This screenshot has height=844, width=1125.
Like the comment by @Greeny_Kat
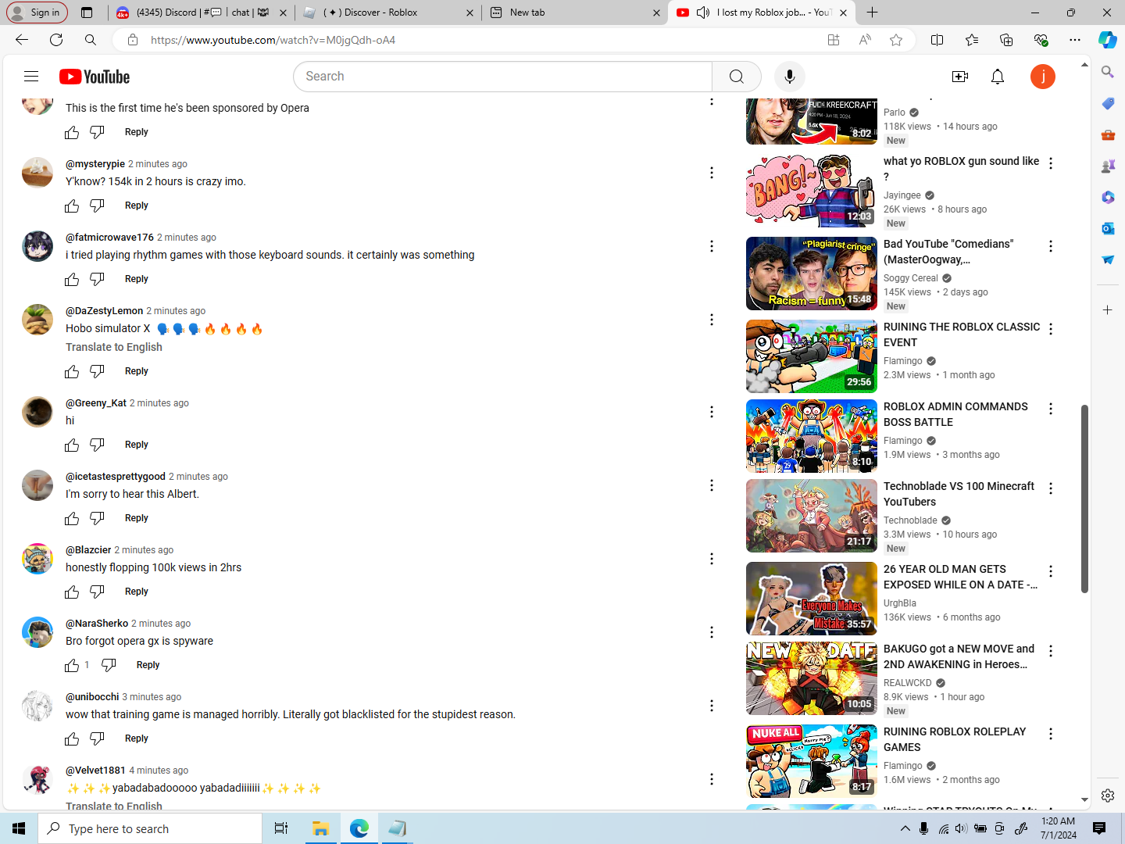72,445
